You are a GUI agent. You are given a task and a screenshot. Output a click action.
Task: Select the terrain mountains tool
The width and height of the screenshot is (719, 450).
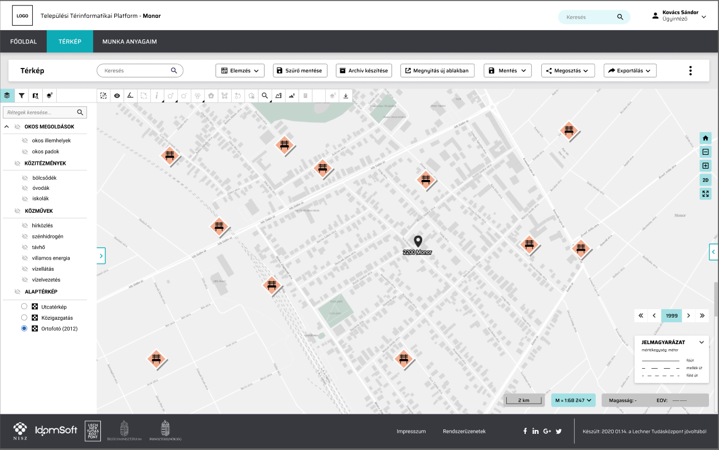click(292, 96)
